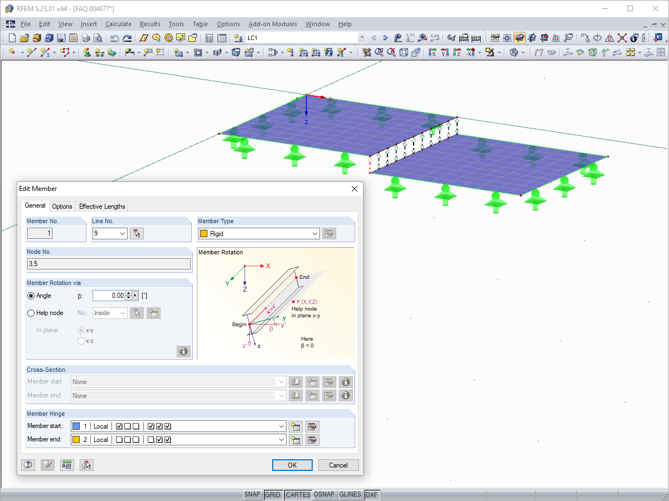Open the printing preview

tap(98, 37)
